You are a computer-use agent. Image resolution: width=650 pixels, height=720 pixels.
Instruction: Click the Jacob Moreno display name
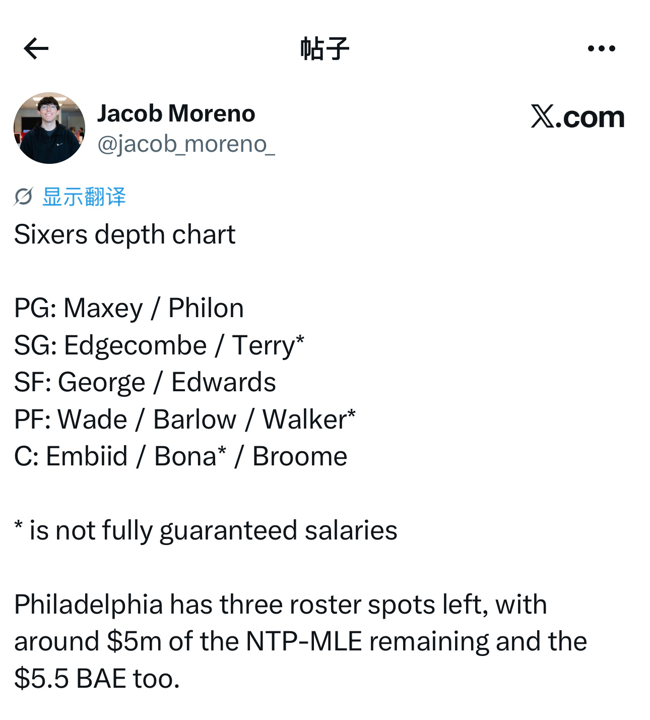point(176,113)
